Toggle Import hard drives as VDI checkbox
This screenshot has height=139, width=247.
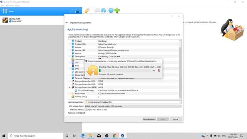[x=86, y=110]
